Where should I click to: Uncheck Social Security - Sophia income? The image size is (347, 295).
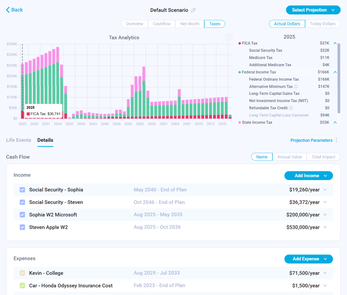click(22, 190)
